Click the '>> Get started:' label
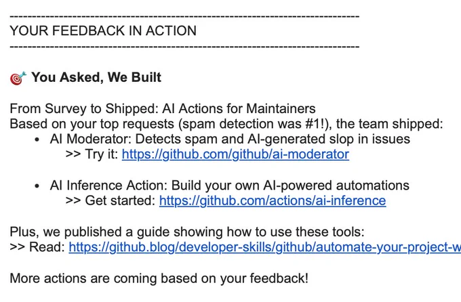The image size is (461, 302). 111,200
